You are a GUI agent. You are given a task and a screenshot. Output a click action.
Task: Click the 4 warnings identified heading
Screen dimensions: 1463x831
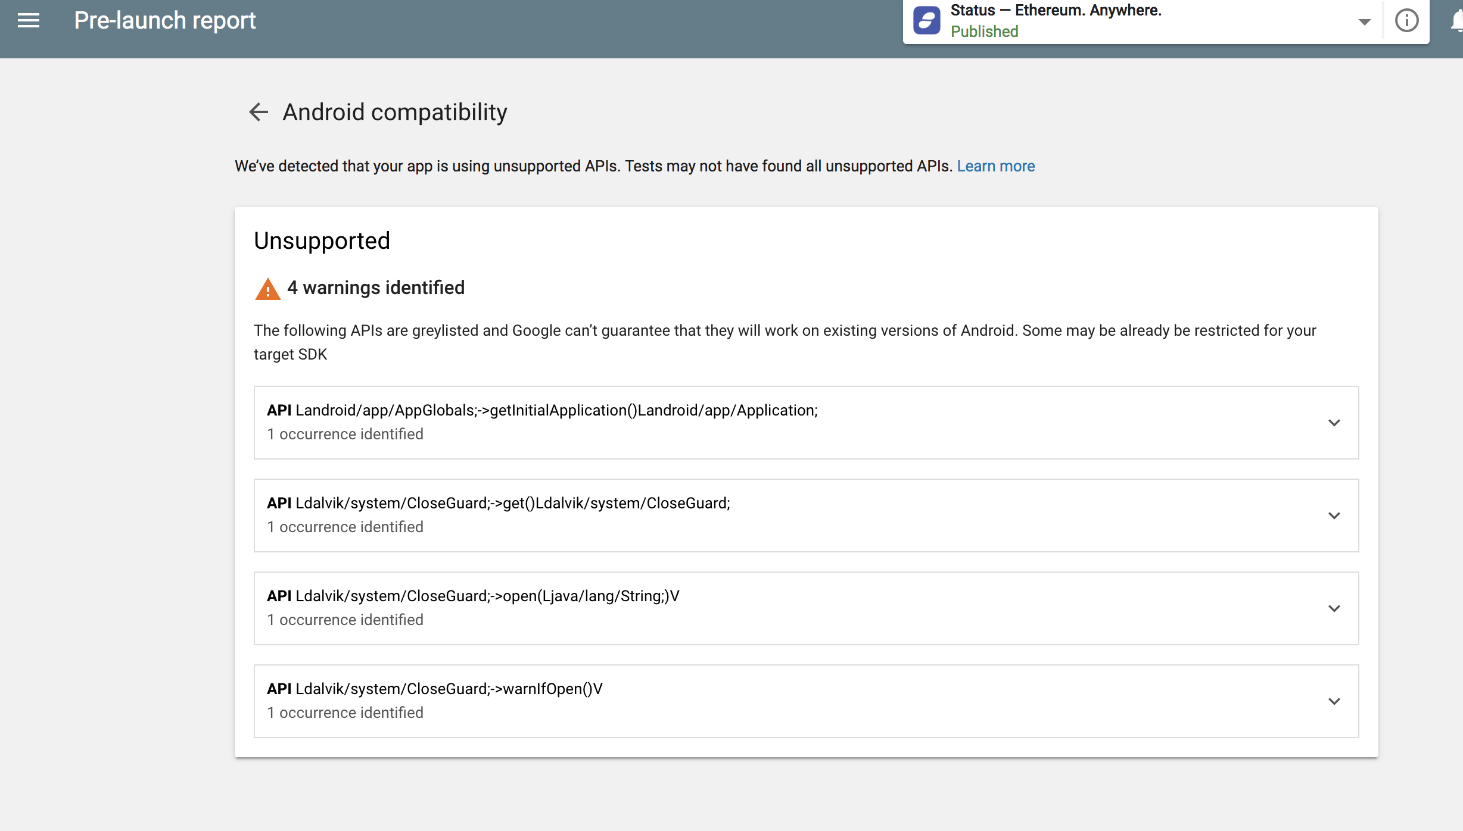point(376,288)
